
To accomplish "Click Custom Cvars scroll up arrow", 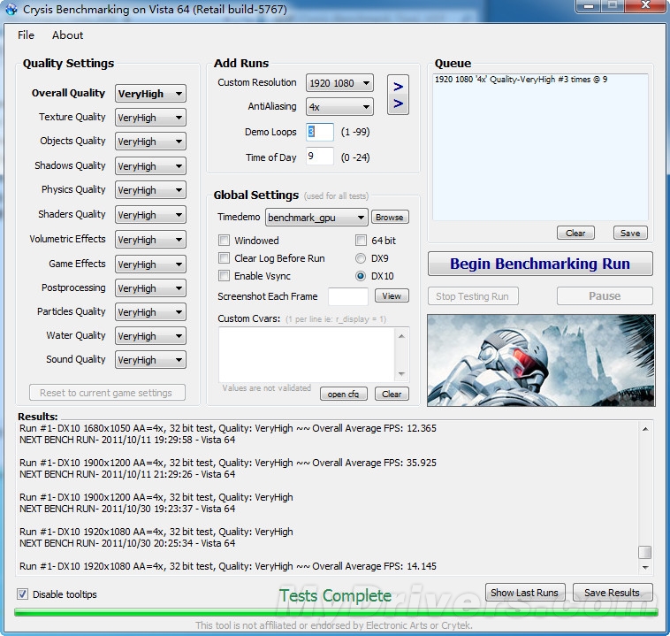I will point(401,337).
